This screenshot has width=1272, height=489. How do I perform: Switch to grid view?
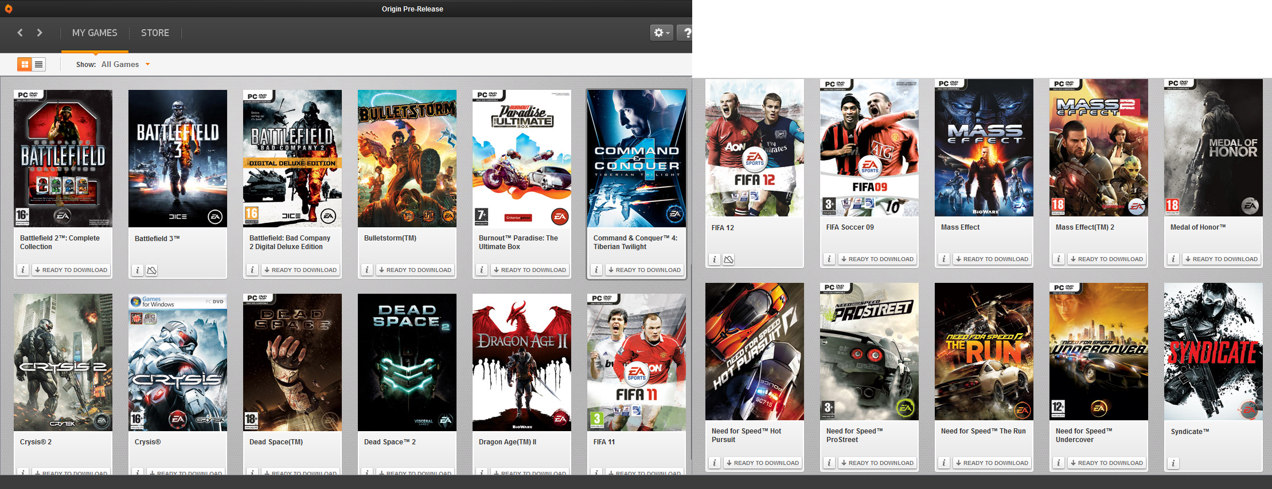tap(25, 64)
